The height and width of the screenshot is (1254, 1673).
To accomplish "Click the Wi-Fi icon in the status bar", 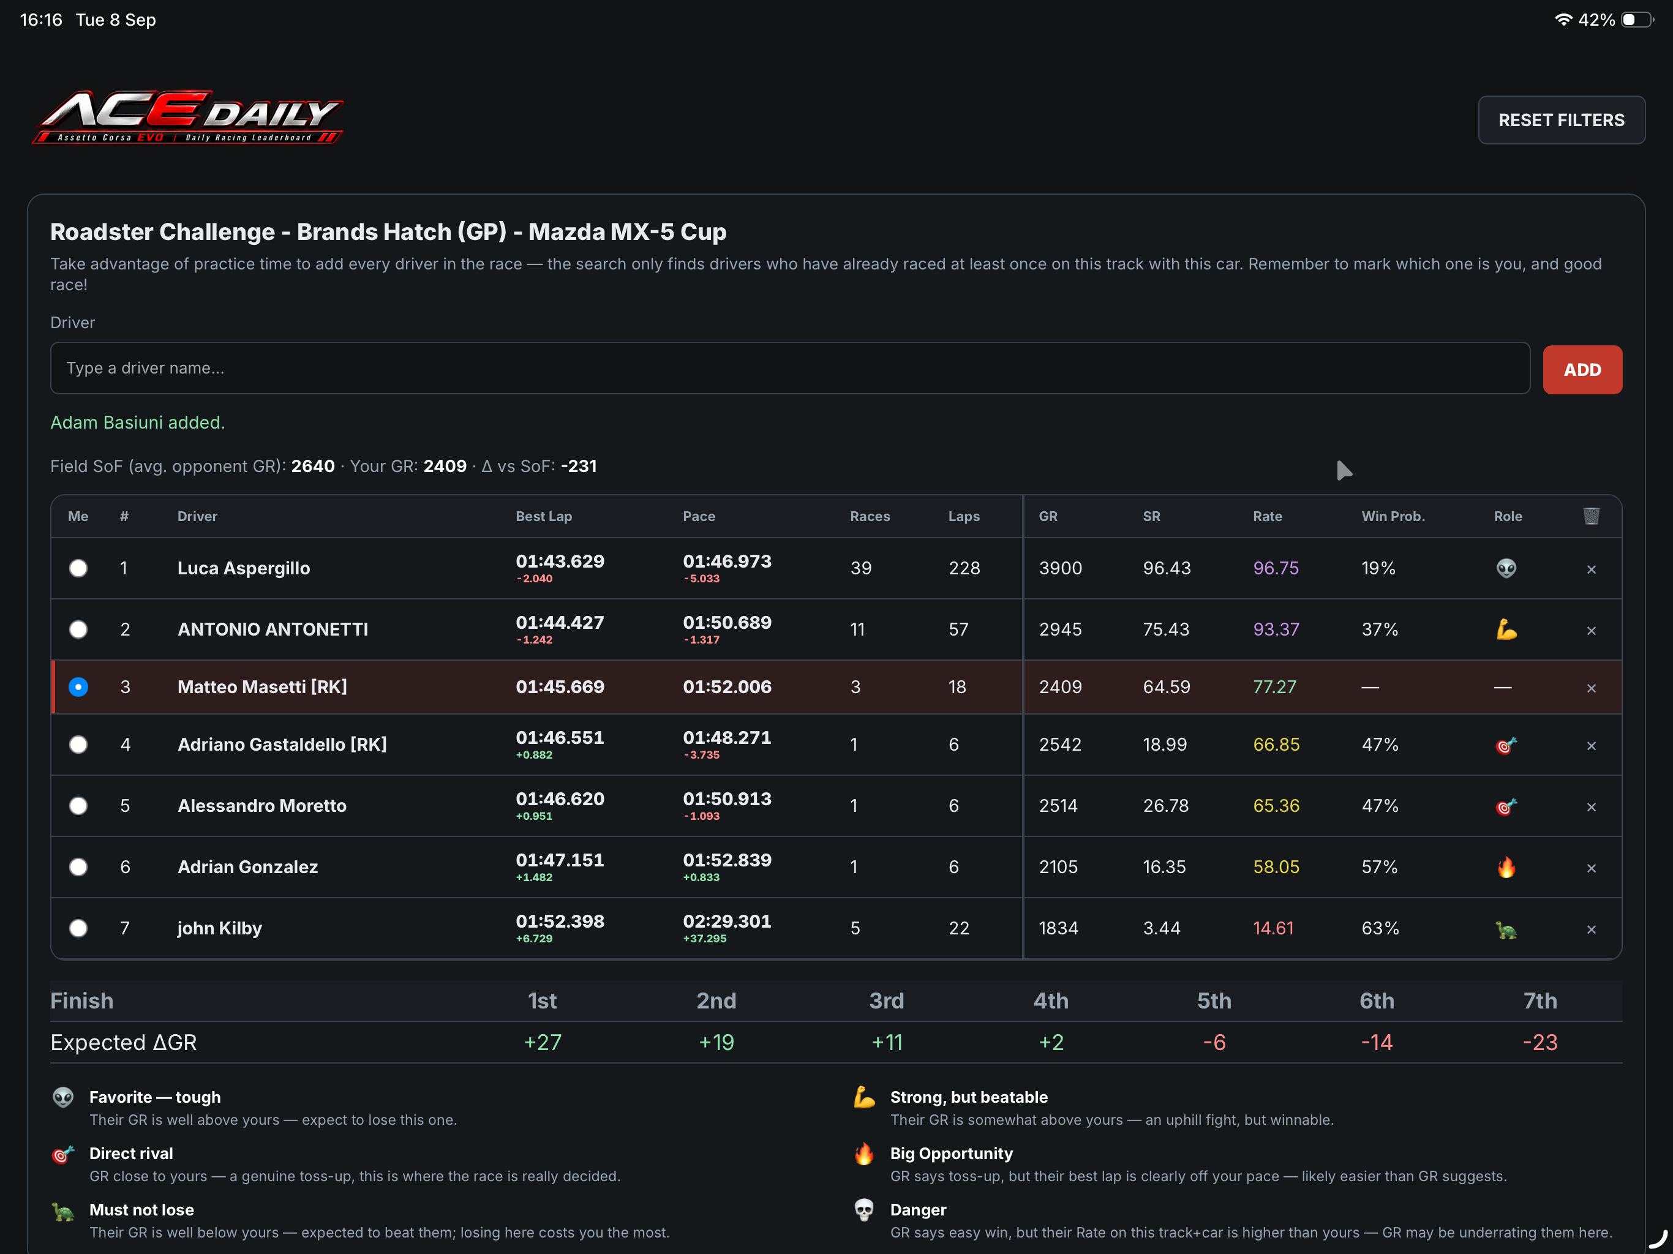I will pos(1563,20).
